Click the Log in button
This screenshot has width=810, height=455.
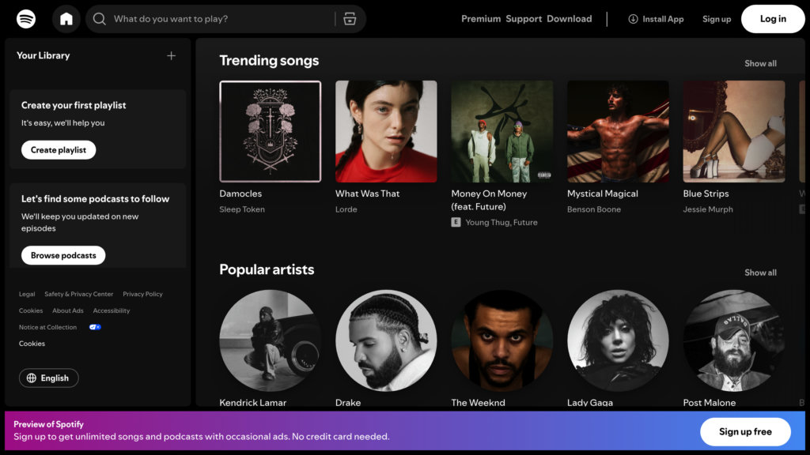click(x=772, y=18)
